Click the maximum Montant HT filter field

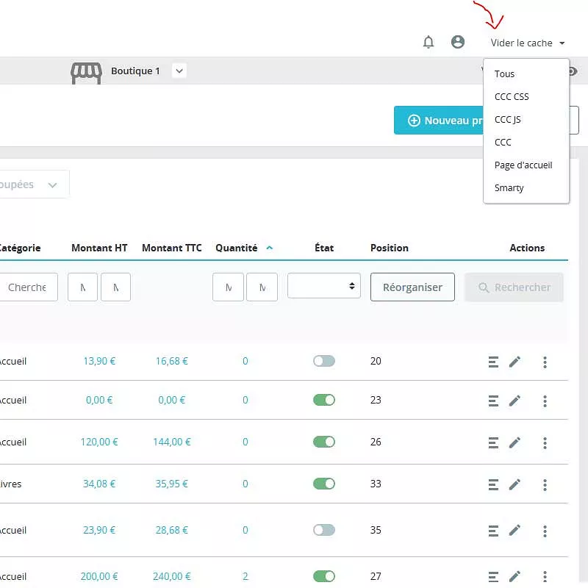pos(115,287)
